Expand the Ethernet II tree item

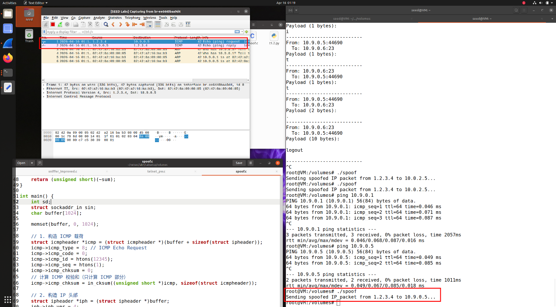tap(44, 89)
